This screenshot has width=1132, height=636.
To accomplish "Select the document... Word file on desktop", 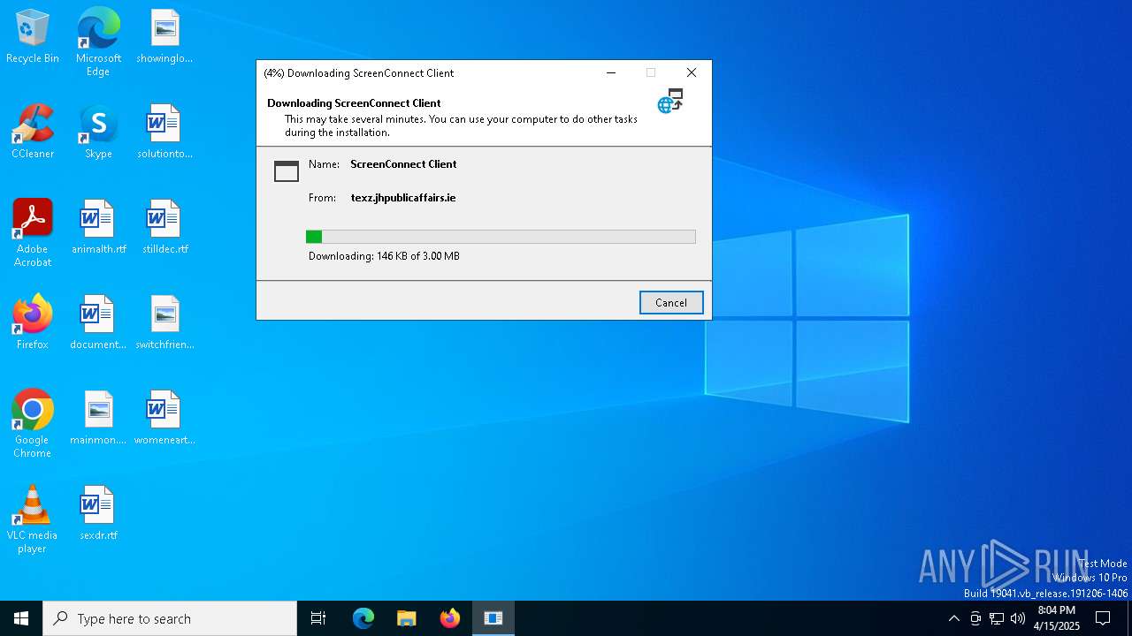I will point(98,323).
